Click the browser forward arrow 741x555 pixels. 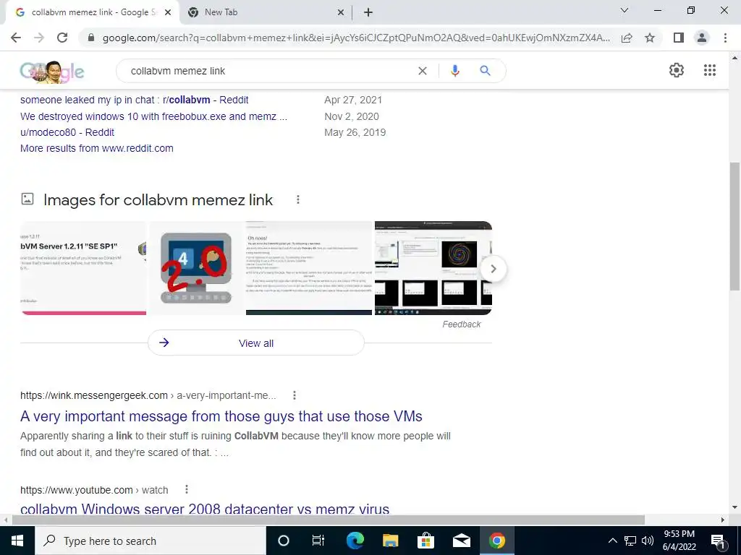pyautogui.click(x=39, y=38)
